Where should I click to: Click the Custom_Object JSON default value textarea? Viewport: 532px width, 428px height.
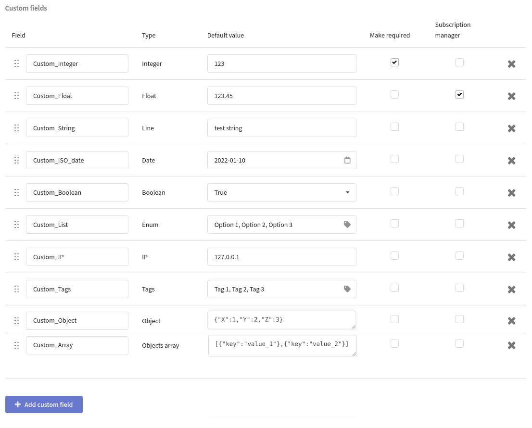(281, 320)
